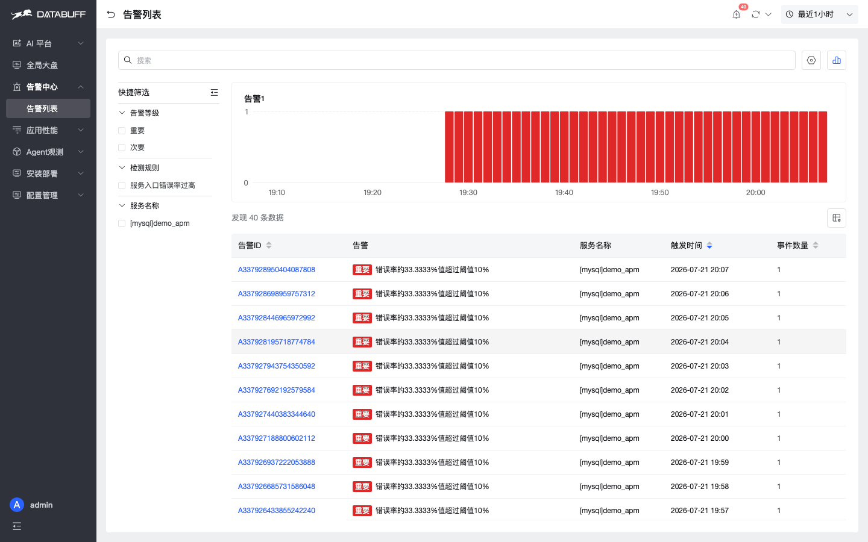Click the 配置管理 sidebar icon
The height and width of the screenshot is (542, 868).
[x=17, y=195]
